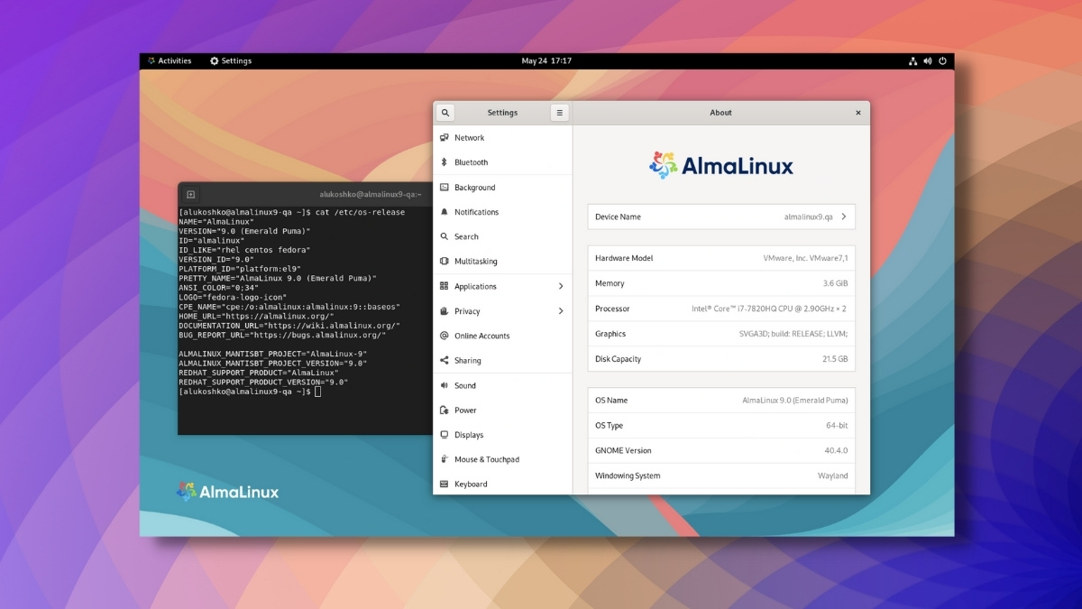Select the Displays monitor icon
The width and height of the screenshot is (1082, 609).
pyautogui.click(x=444, y=434)
